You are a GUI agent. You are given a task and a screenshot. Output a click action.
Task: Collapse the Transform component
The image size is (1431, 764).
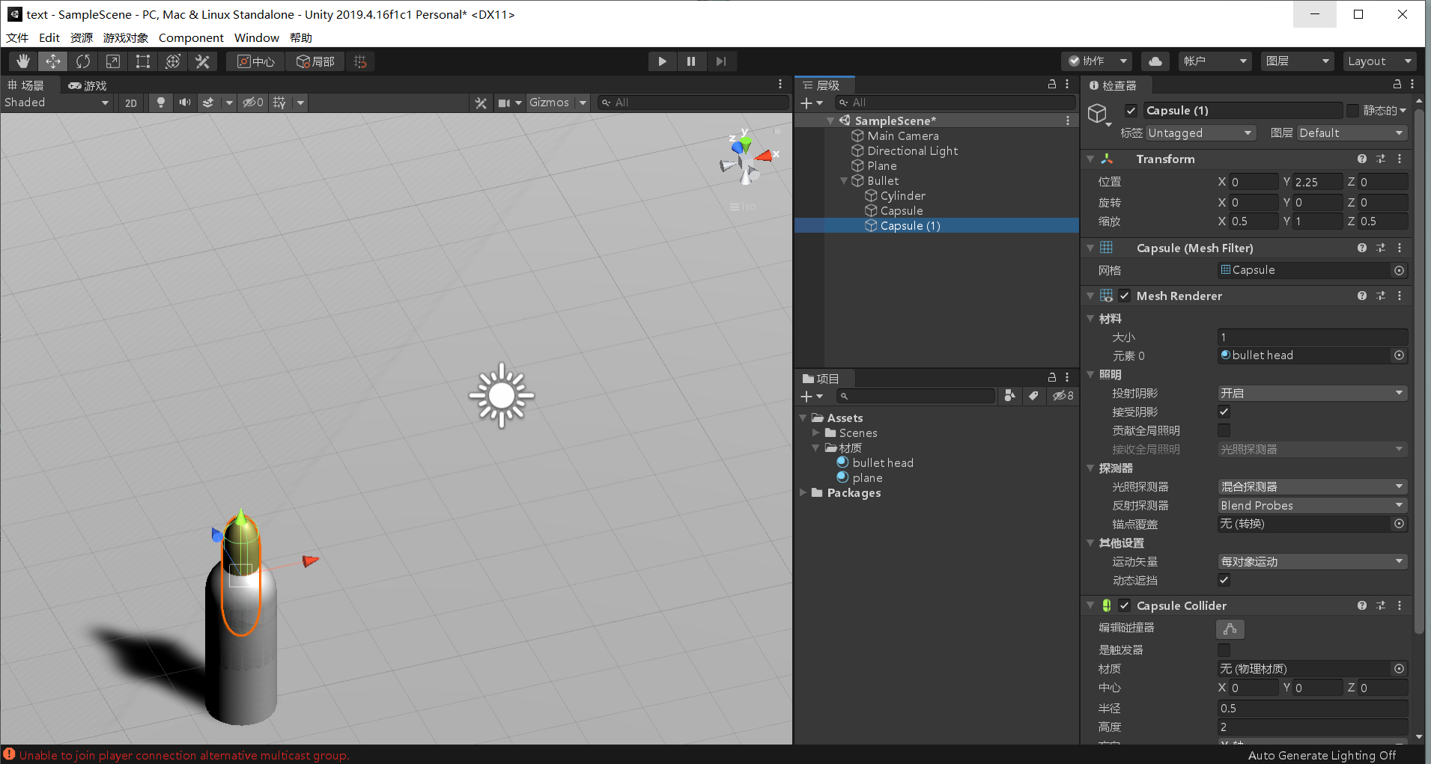click(x=1090, y=159)
